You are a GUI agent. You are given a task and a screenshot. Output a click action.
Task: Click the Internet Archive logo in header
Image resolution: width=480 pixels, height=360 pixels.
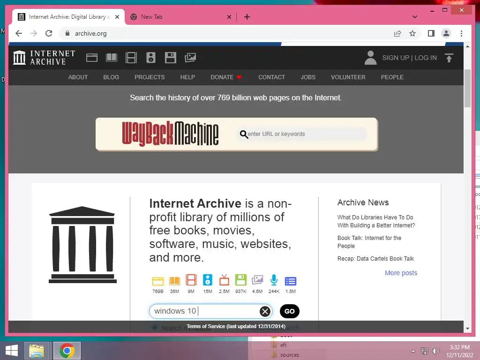(x=45, y=58)
